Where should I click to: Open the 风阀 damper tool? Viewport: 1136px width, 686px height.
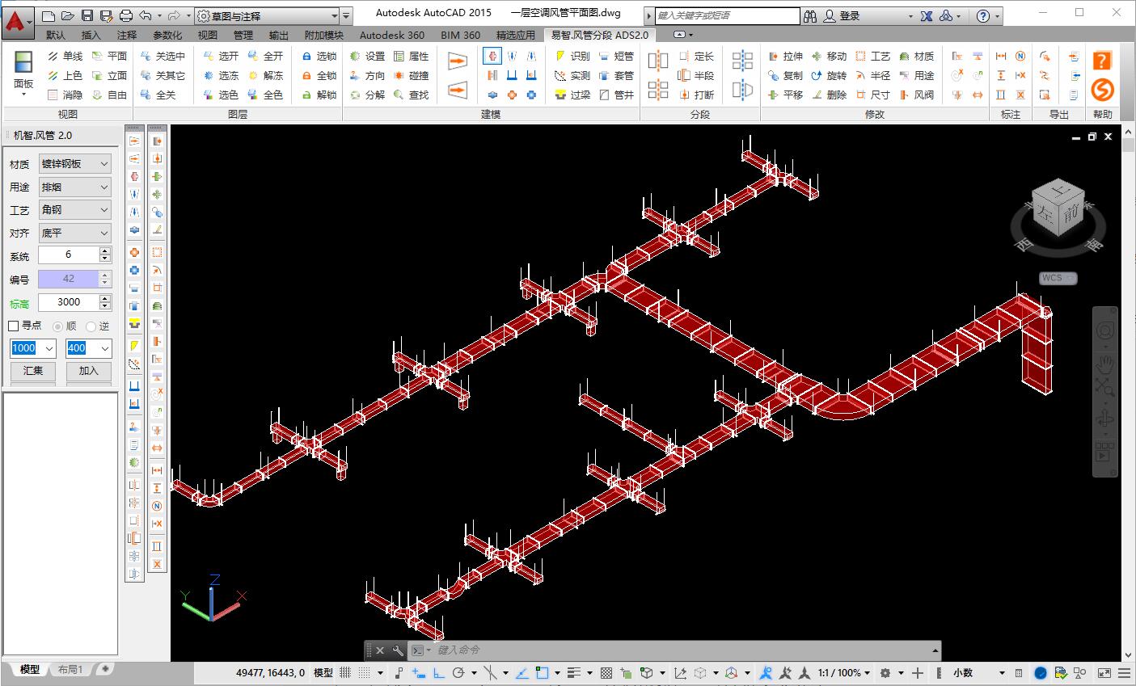916,95
